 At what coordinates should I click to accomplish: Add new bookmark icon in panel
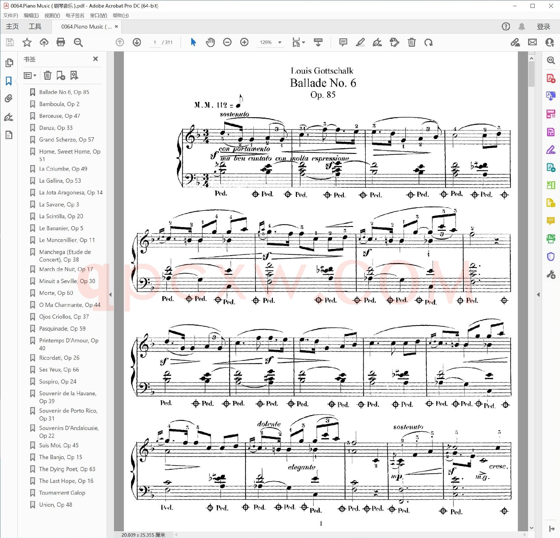tap(60, 75)
